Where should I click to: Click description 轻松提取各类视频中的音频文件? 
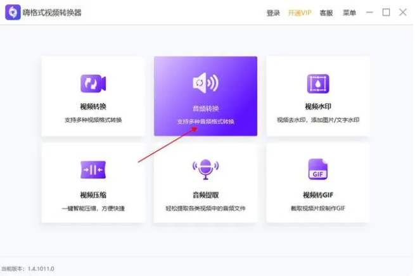point(205,208)
